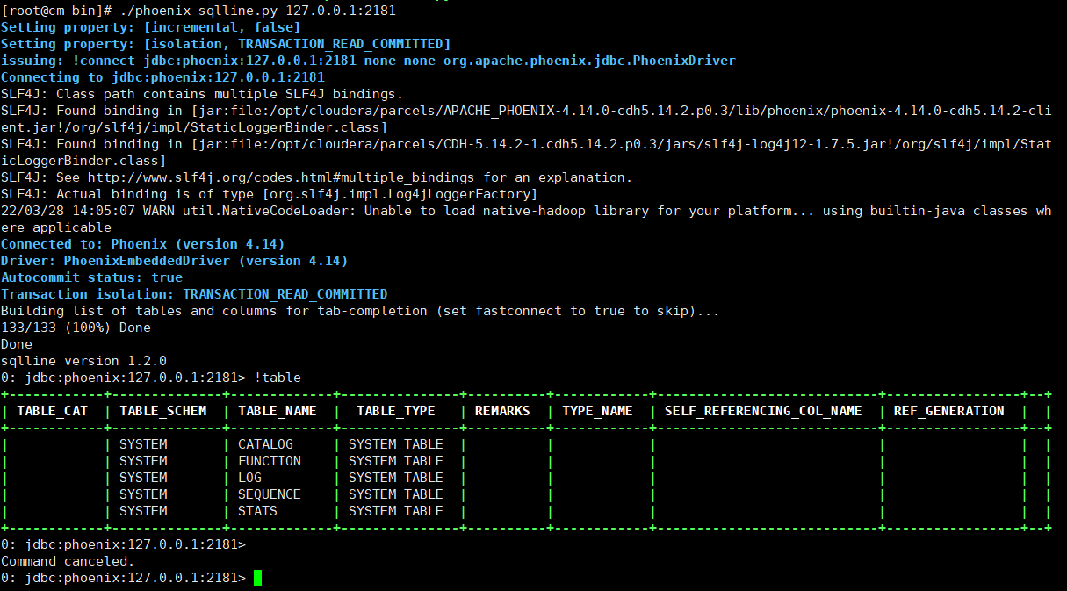Click 'sqlline version 1.2.0' line
The image size is (1067, 591).
83,361
